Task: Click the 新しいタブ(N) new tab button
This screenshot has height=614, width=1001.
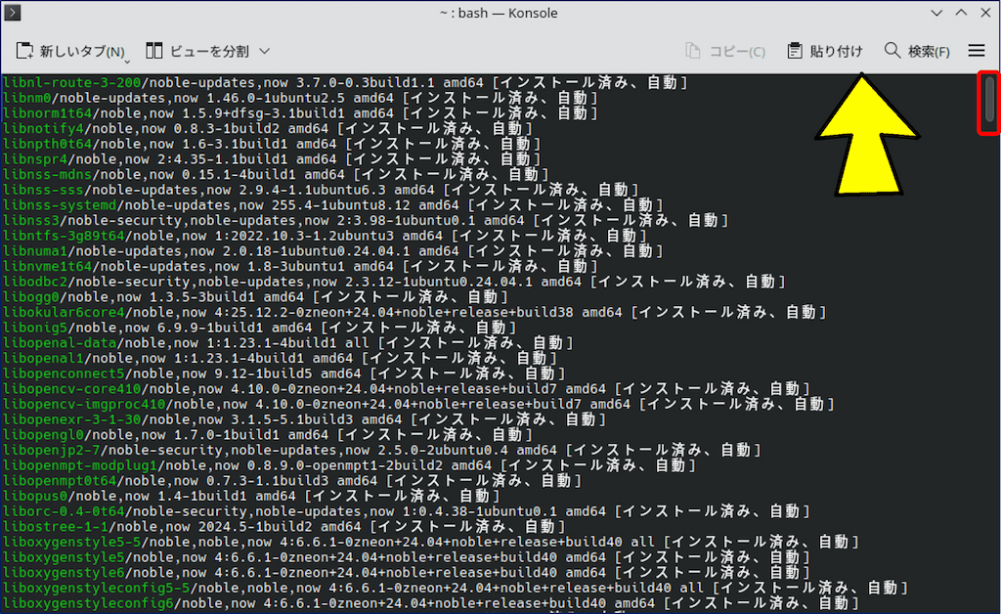Action: pos(70,51)
